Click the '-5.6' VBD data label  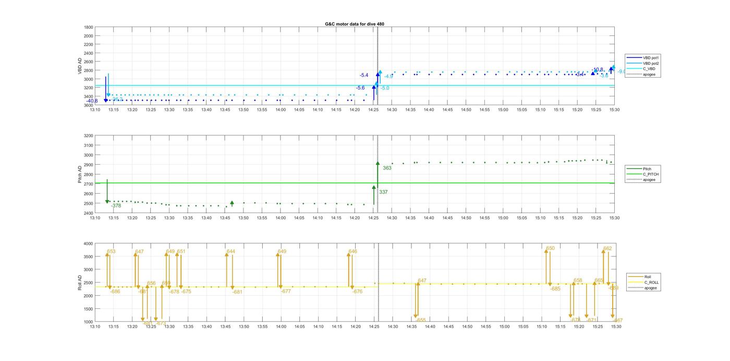pyautogui.click(x=360, y=88)
